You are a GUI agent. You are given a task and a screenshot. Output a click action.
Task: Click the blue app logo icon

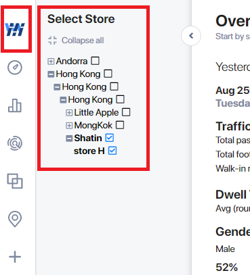tap(15, 29)
